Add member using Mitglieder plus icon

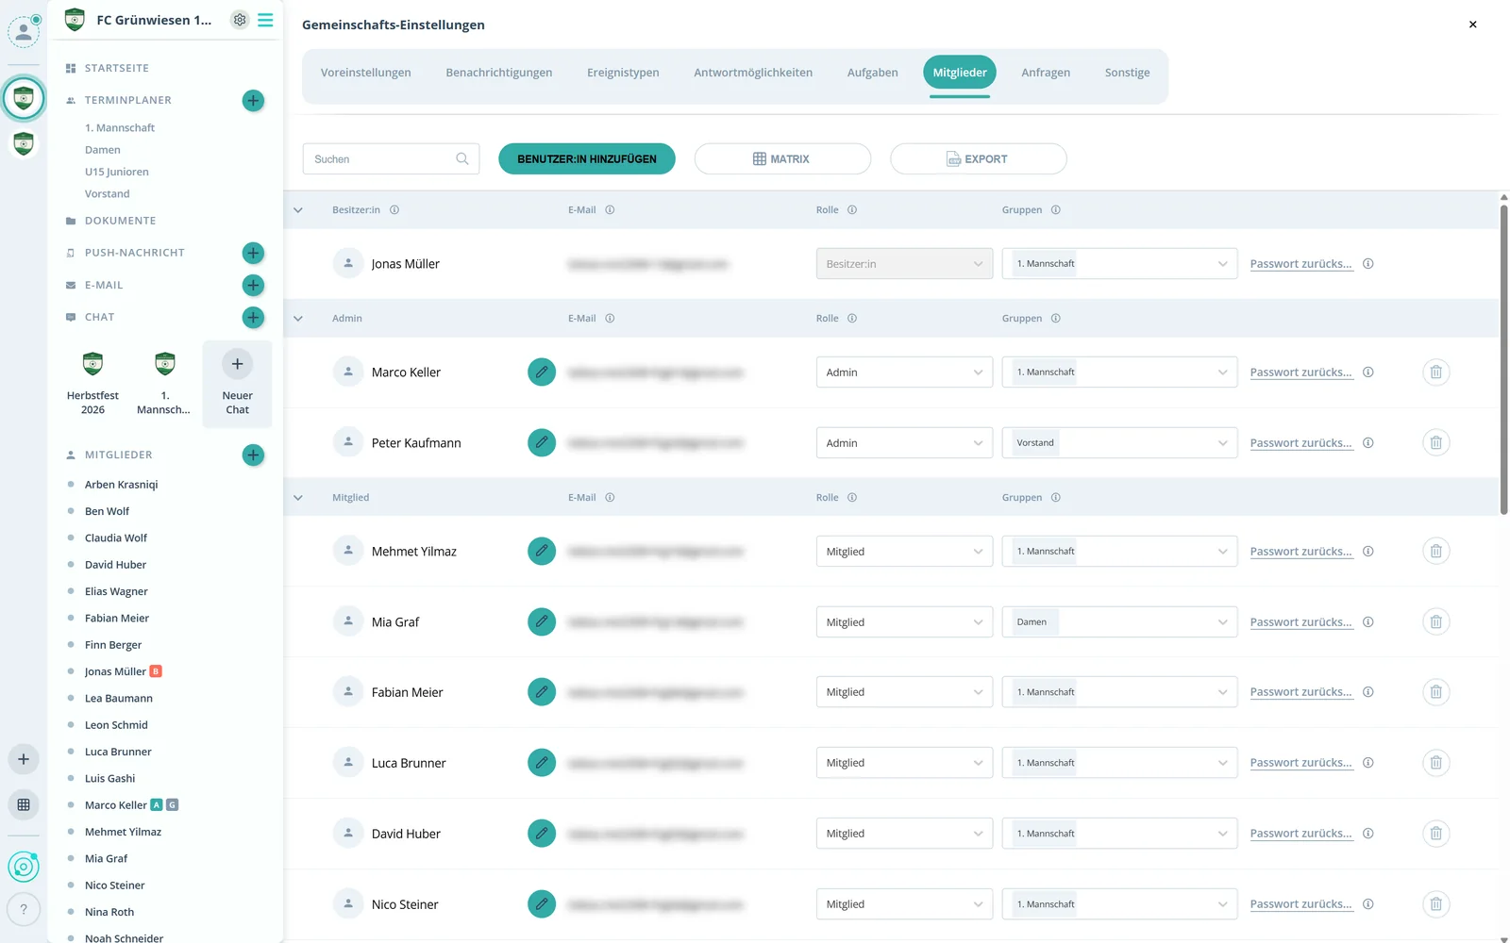tap(253, 455)
